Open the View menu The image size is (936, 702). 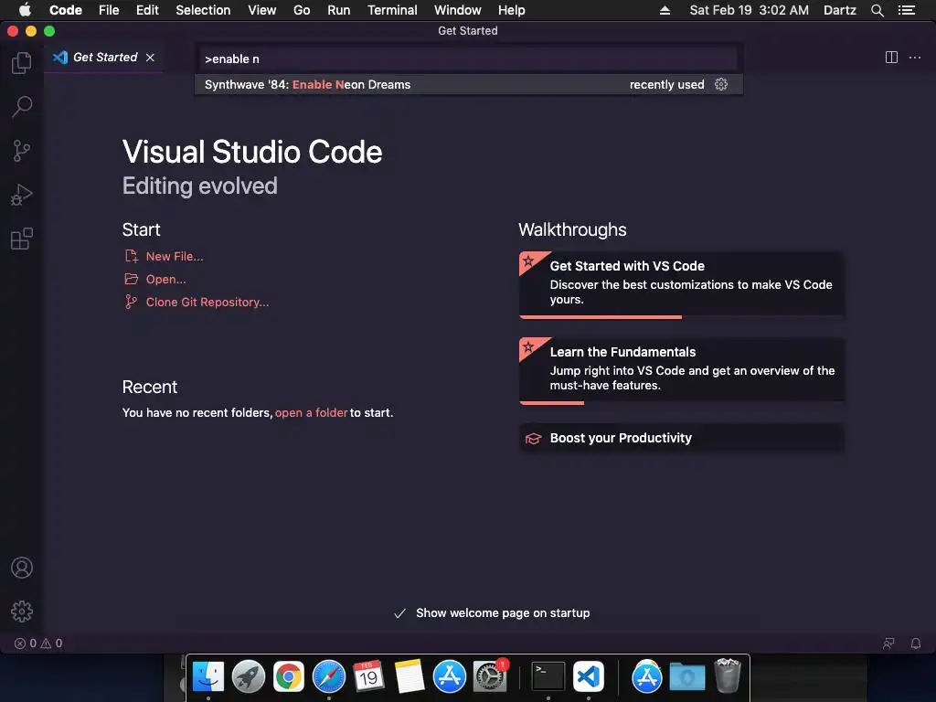(x=262, y=10)
